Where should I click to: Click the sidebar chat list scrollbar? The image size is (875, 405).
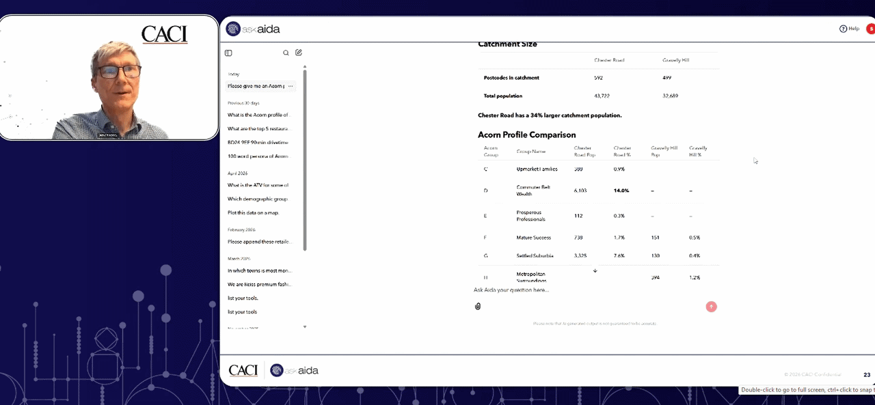(x=305, y=160)
